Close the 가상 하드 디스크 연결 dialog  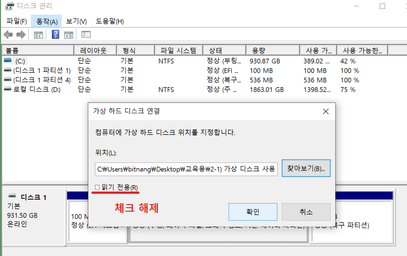pyautogui.click(x=325, y=111)
